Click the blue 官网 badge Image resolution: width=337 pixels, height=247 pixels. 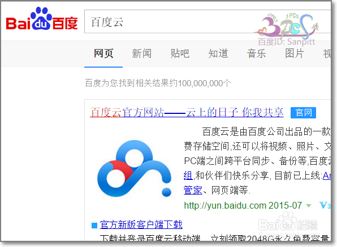[x=303, y=113]
